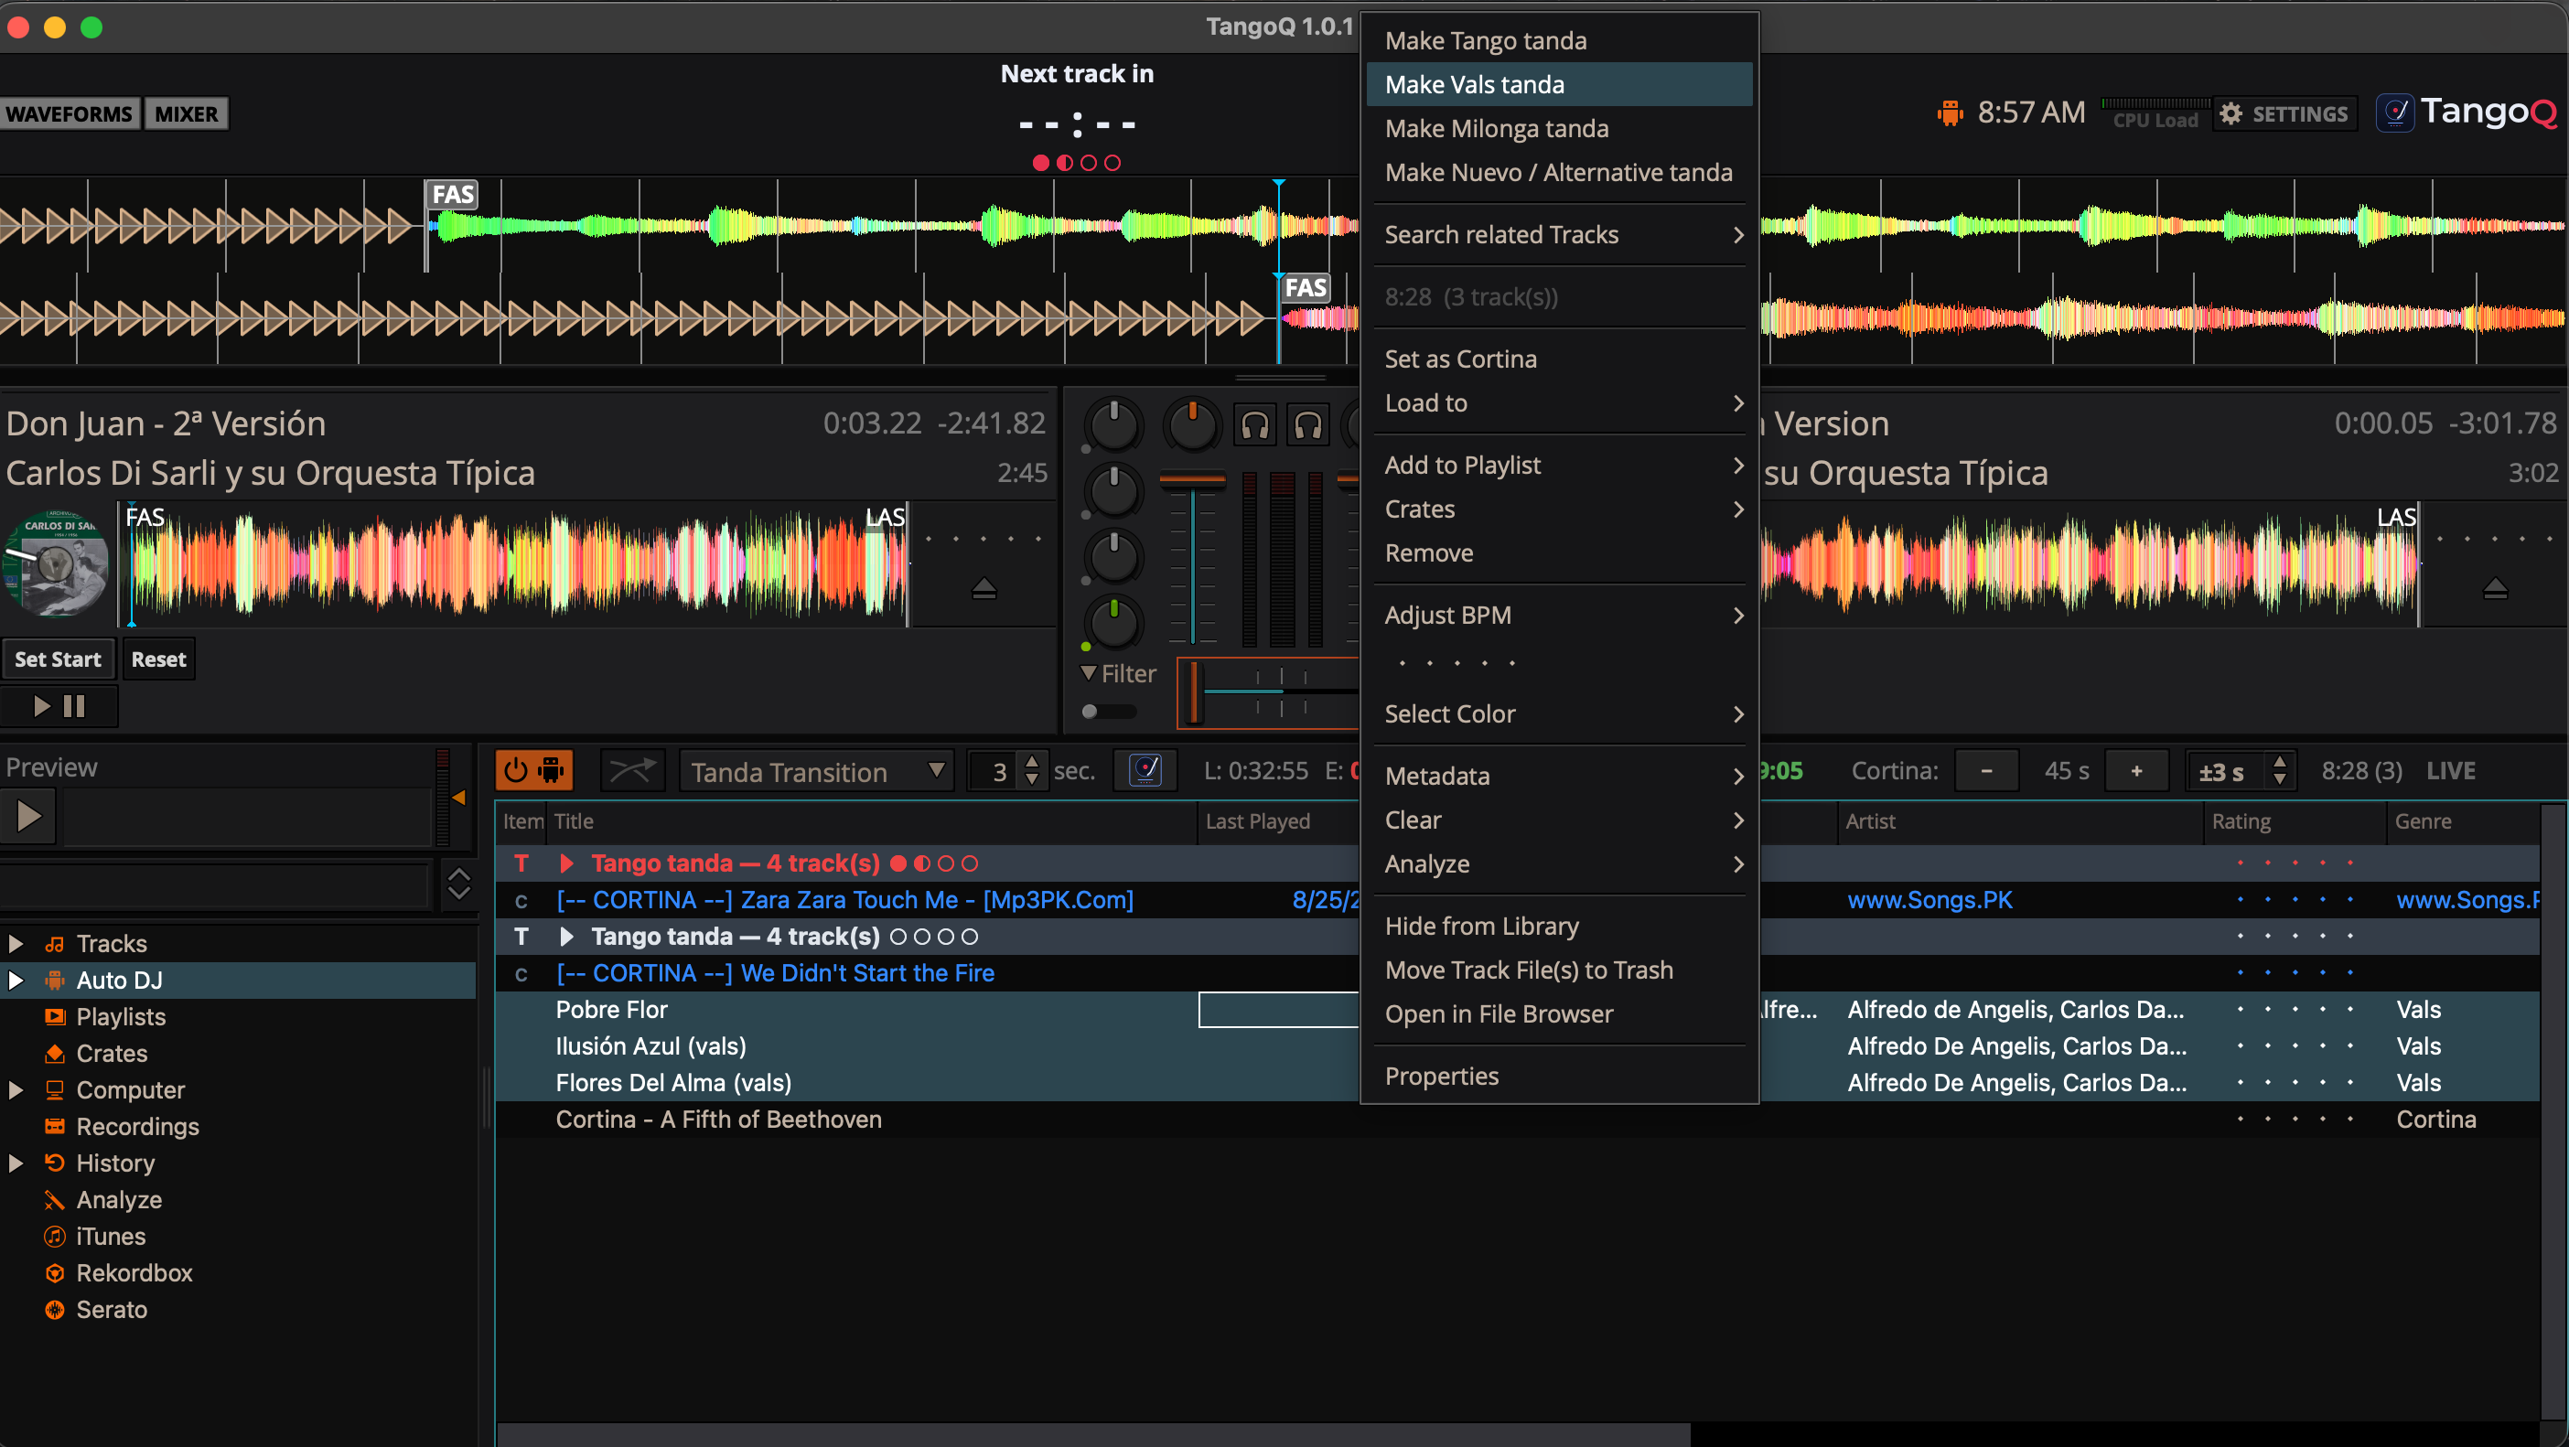
Task: Open the iTunes library
Action: pyautogui.click(x=111, y=1236)
